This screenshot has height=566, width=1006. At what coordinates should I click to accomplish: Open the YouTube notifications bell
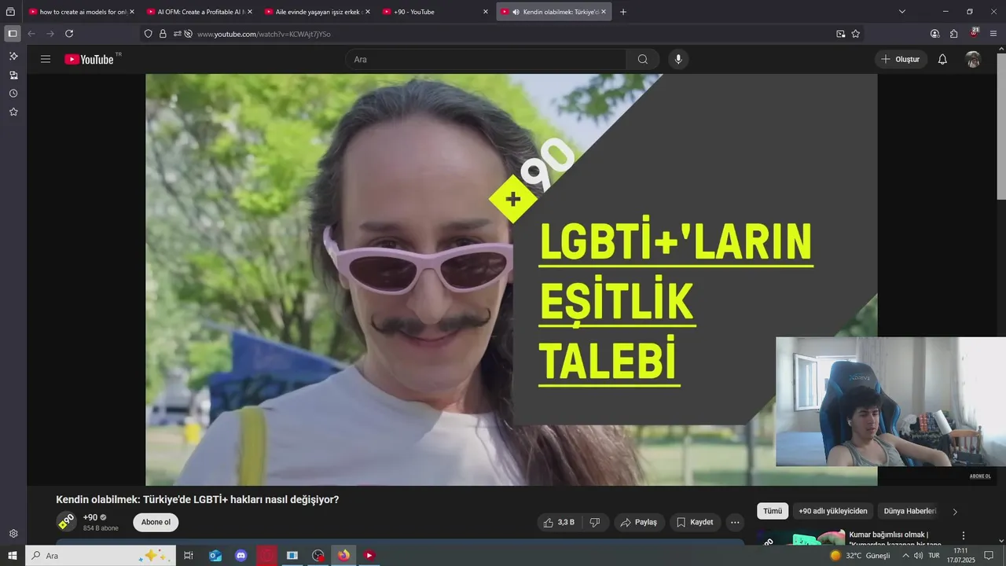(942, 59)
